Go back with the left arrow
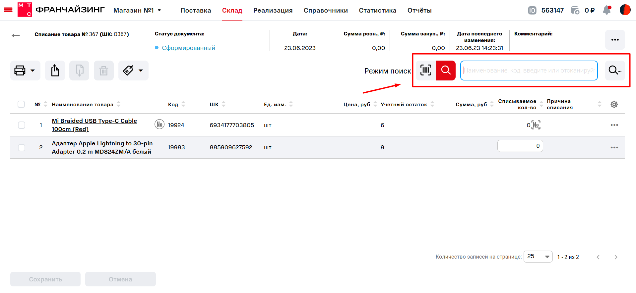The image size is (636, 293). point(16,35)
